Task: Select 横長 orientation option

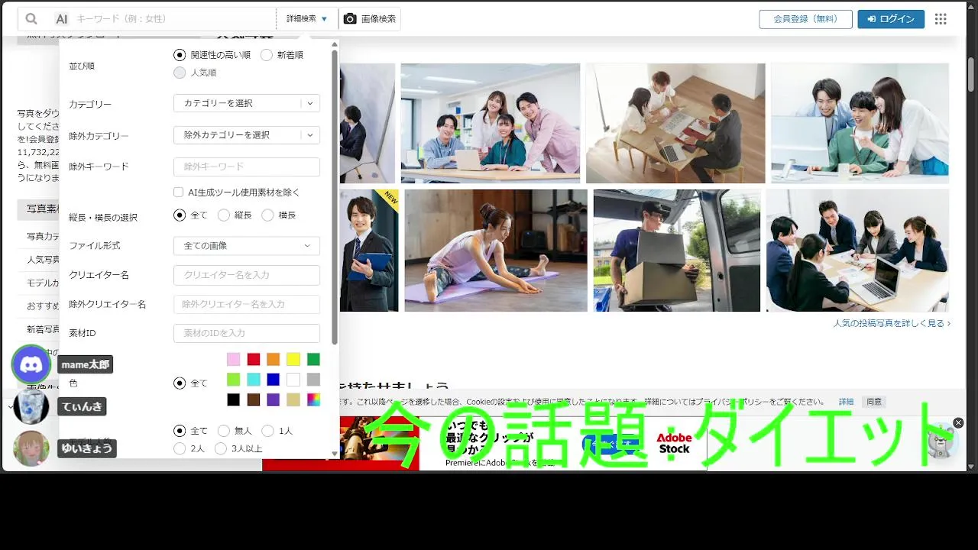Action: click(267, 215)
